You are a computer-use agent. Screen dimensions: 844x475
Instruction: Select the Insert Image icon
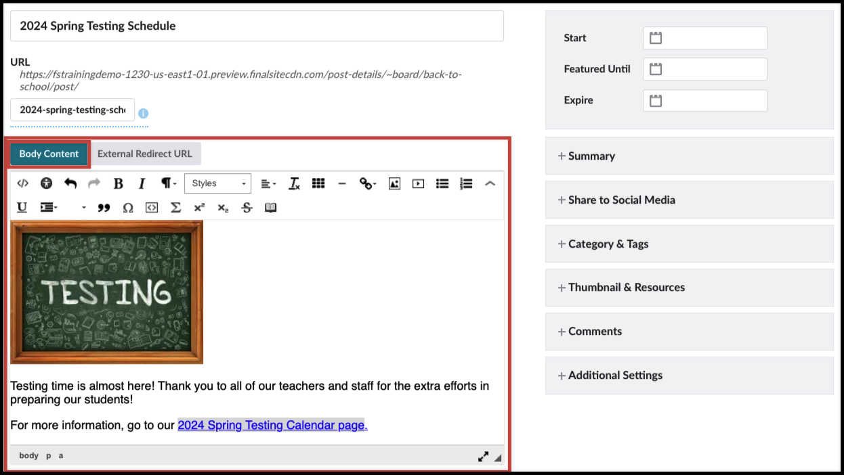pos(394,183)
